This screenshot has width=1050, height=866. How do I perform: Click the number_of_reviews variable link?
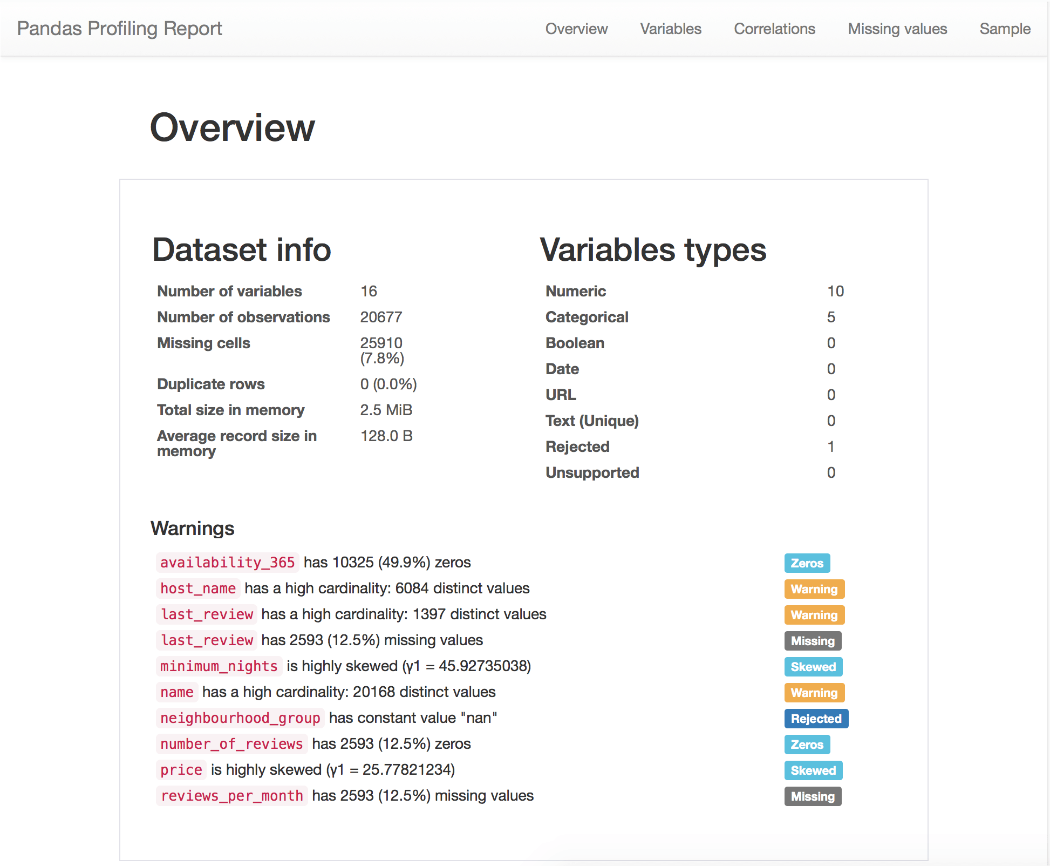[x=231, y=743]
